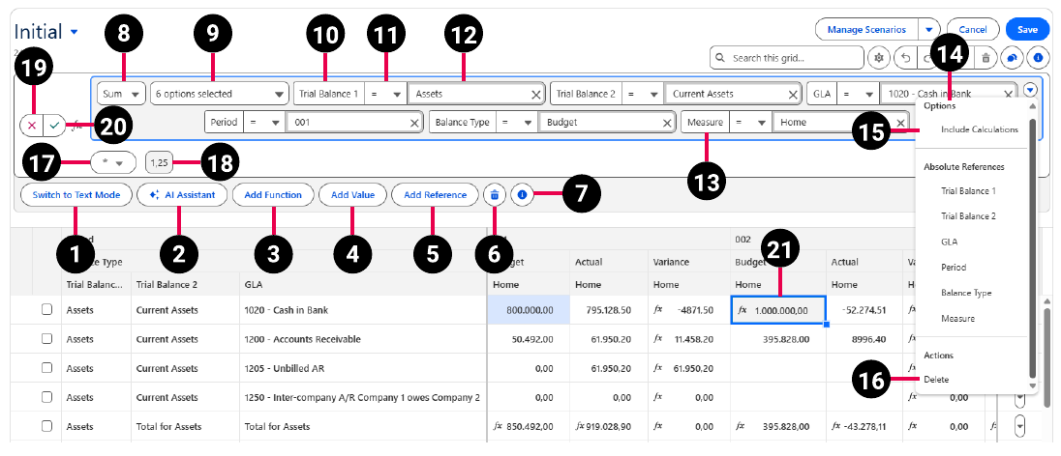Choose Period under Absolute References
The image size is (1061, 456).
pos(953,268)
